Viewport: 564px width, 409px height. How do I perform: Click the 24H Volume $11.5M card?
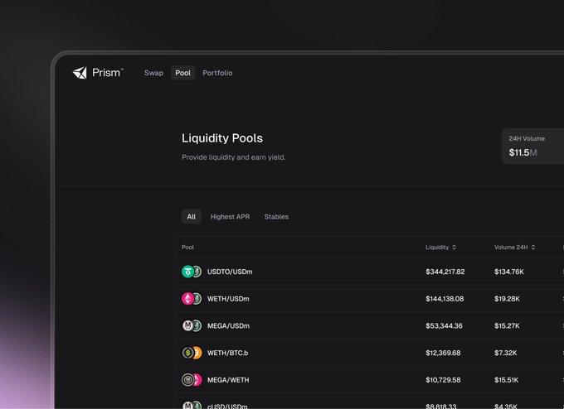coord(532,147)
